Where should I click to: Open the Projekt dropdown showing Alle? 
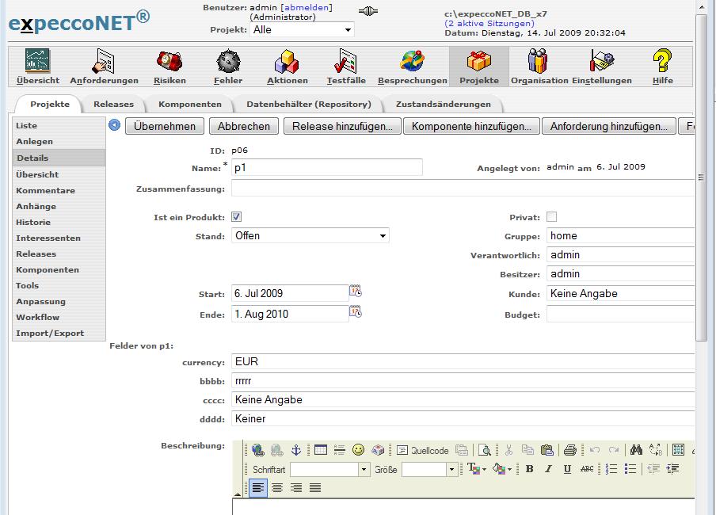click(x=302, y=29)
